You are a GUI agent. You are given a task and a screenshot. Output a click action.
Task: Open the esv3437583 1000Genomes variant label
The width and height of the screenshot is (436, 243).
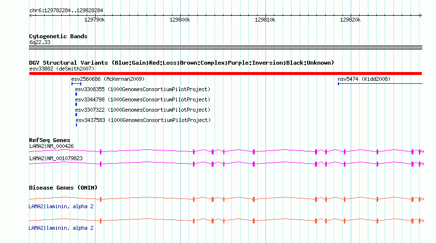[x=143, y=120]
